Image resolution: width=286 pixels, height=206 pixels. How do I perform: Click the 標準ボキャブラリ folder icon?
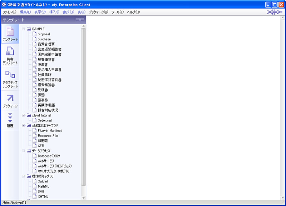click(29, 176)
